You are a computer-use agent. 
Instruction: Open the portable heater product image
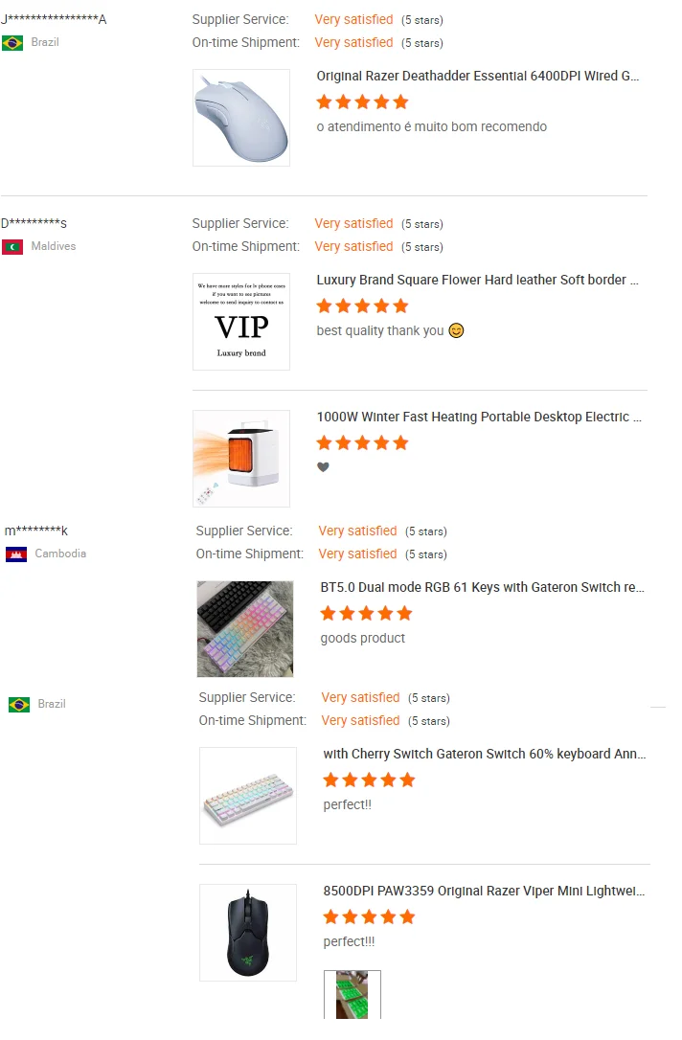(x=241, y=459)
